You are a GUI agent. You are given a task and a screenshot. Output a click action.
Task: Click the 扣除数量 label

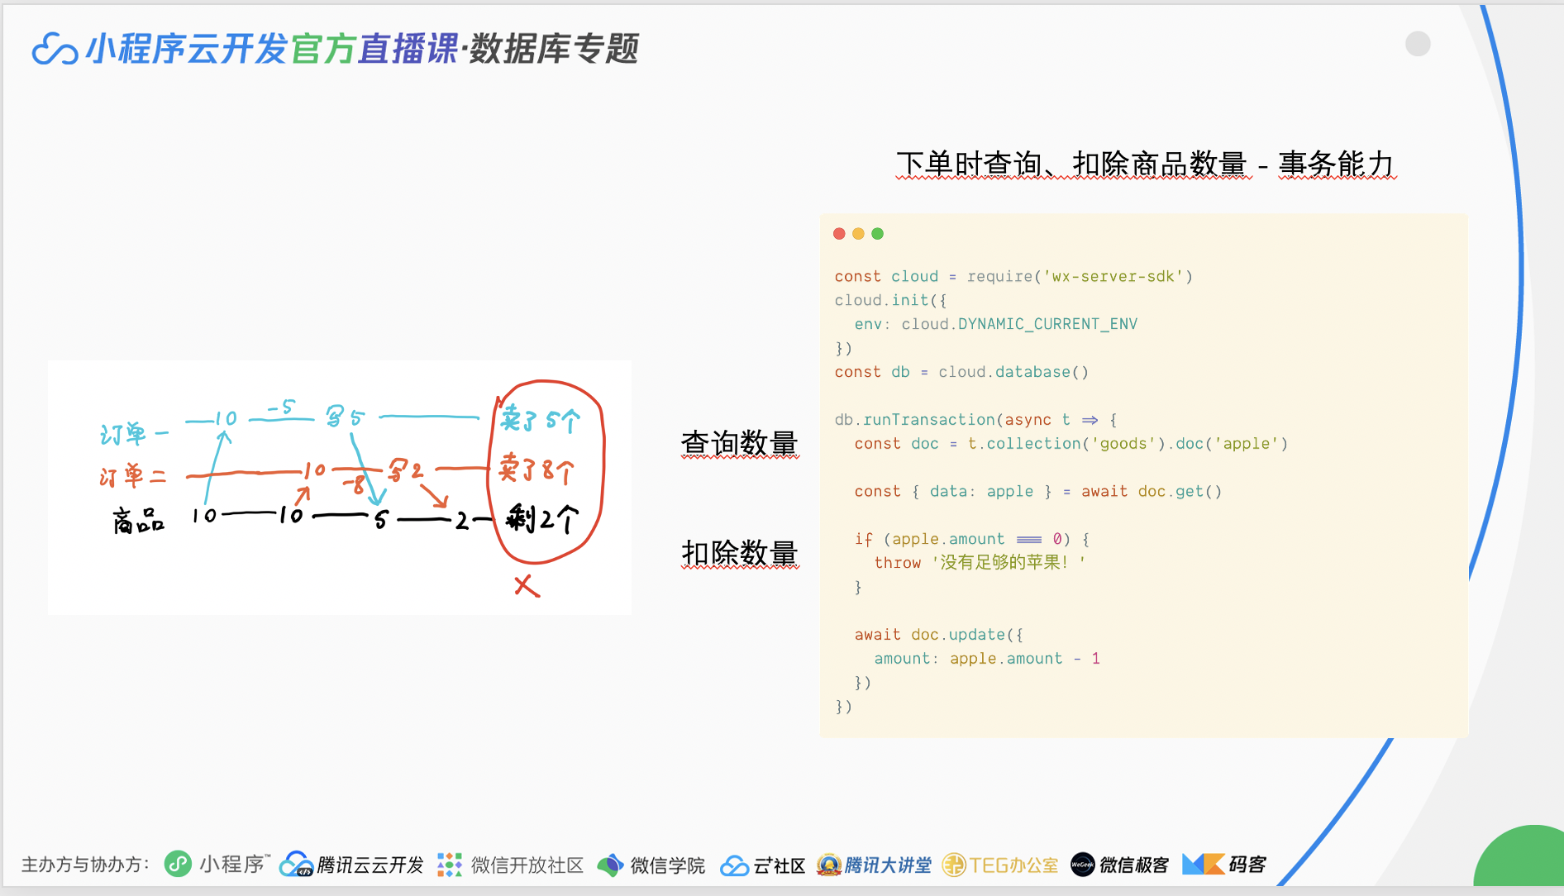pos(740,553)
